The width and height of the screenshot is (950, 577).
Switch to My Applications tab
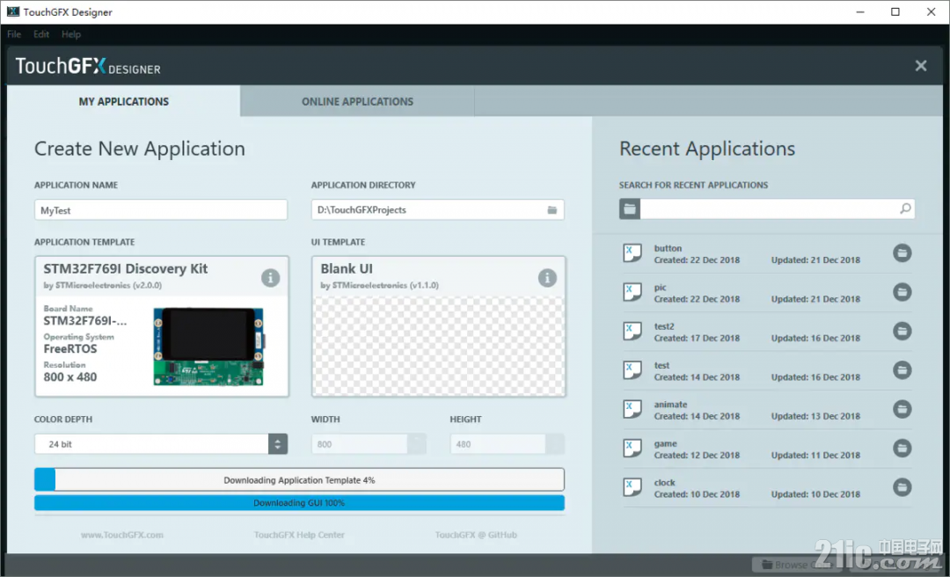124,101
